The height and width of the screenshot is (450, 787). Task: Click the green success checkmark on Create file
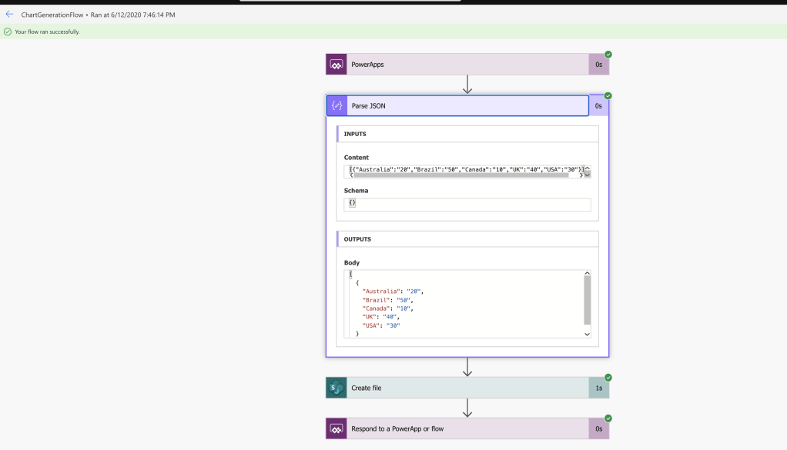point(608,378)
